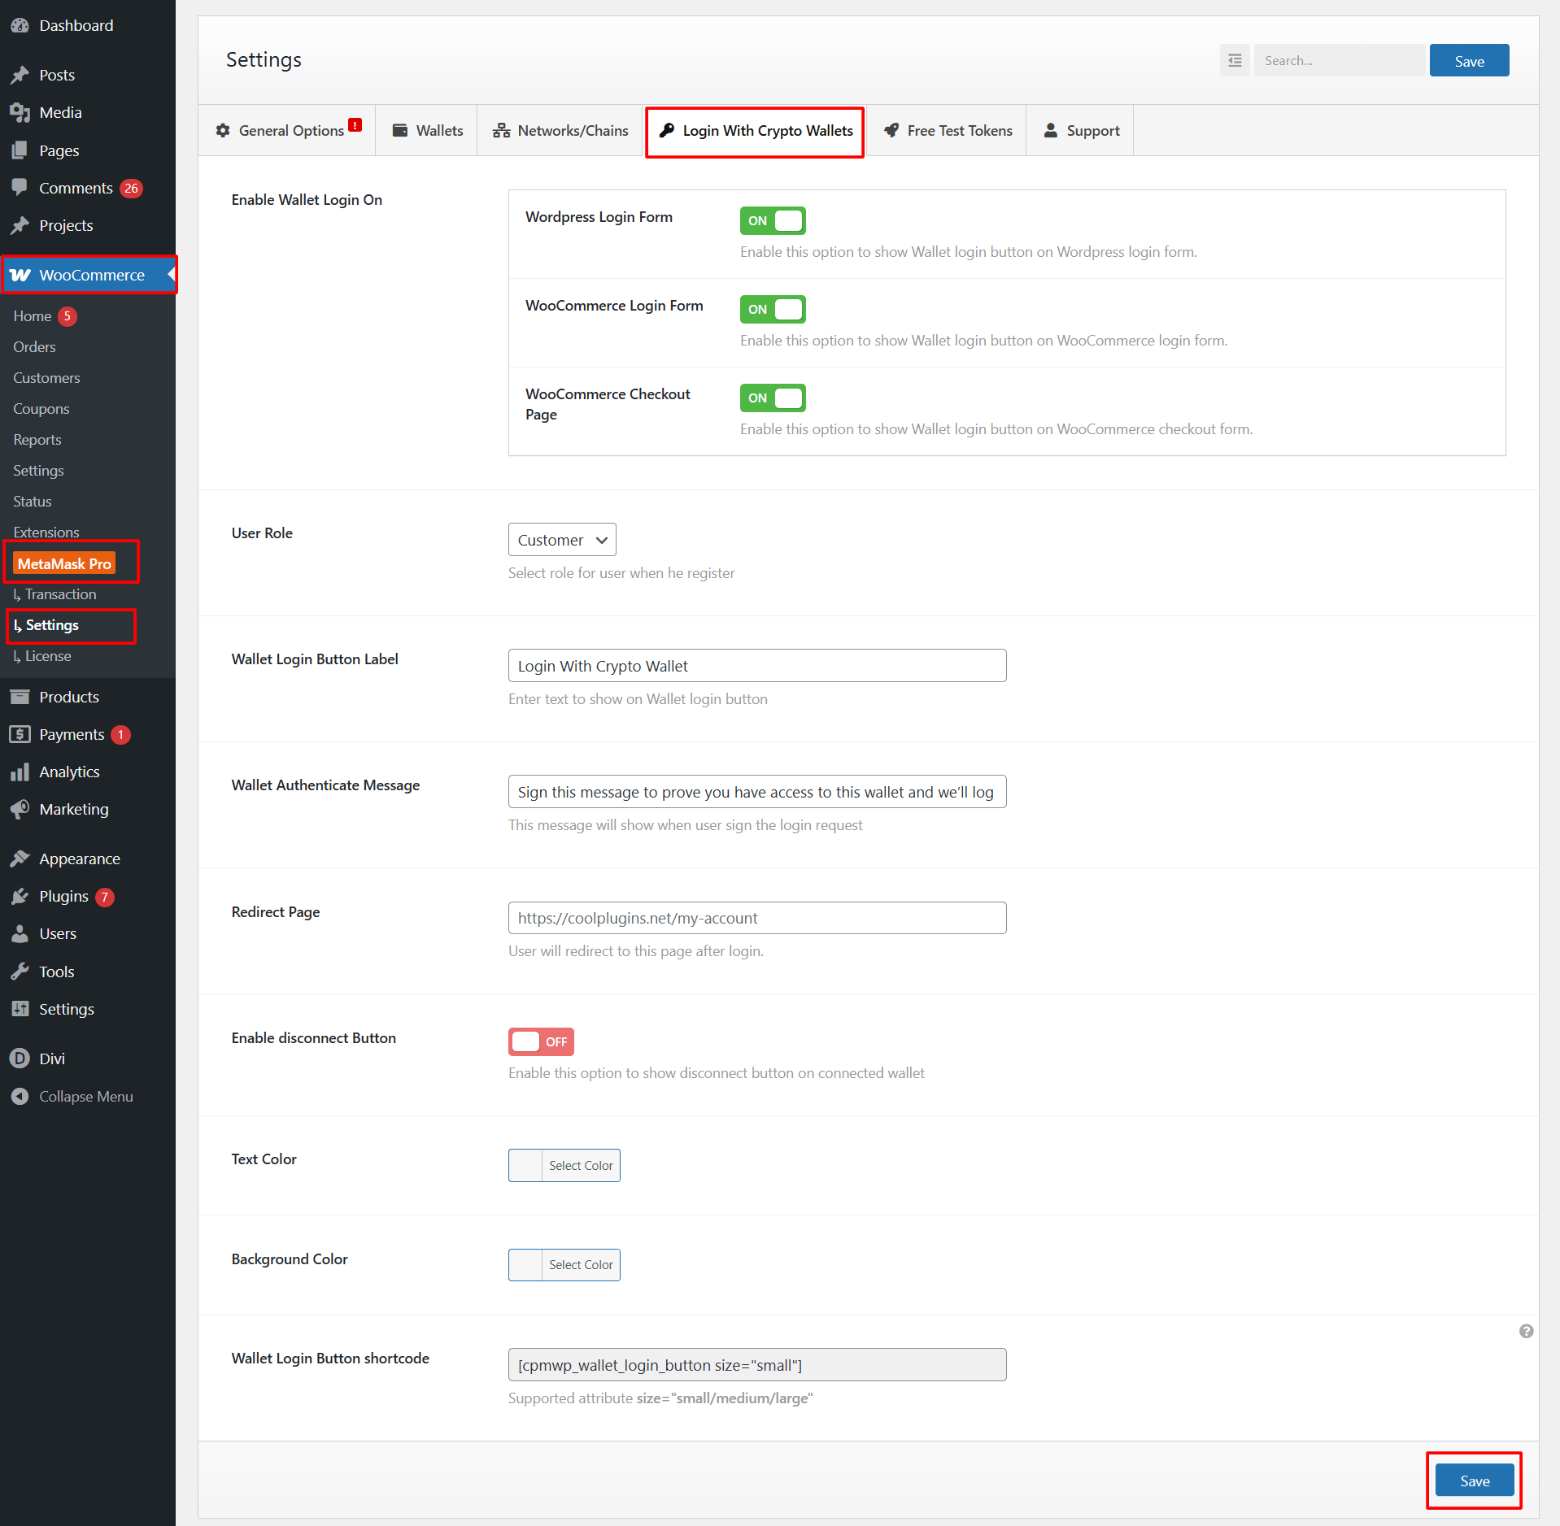Toggle off Wordpress Login Form switch
The image size is (1560, 1526).
coord(772,220)
